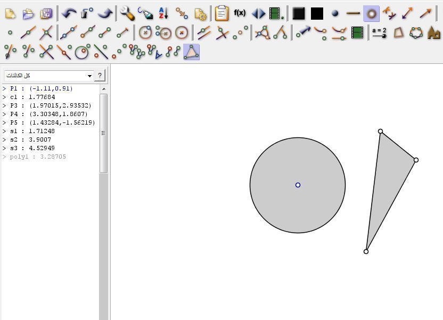Open an existing construction file
Viewport: 443px width, 320px height.
(x=28, y=13)
